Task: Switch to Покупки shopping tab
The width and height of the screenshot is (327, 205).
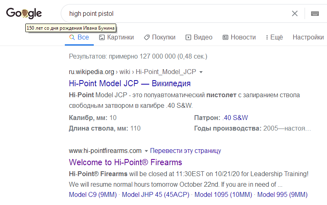Action: 160,37
